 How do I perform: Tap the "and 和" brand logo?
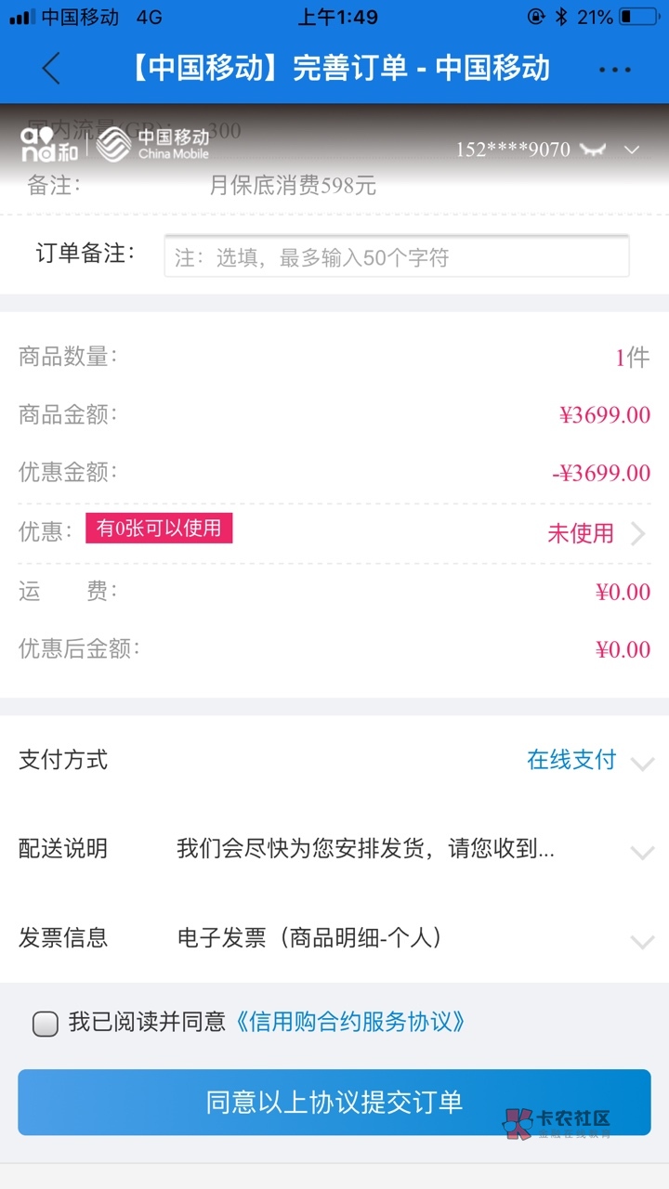pyautogui.click(x=49, y=146)
